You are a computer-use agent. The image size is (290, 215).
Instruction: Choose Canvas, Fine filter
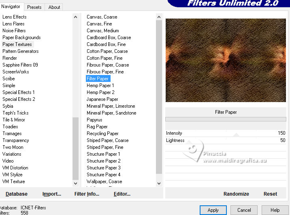(x=99, y=24)
